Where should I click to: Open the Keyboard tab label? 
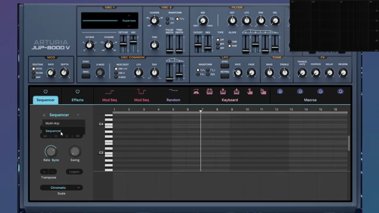[x=230, y=100]
